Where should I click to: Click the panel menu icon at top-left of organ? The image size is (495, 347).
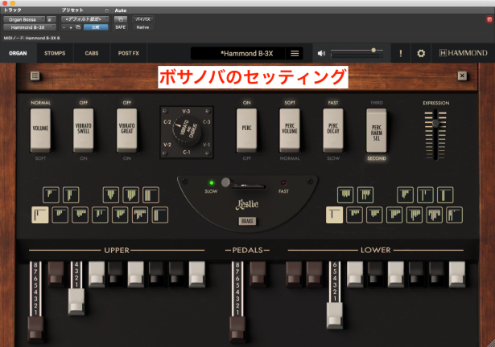pyautogui.click(x=35, y=77)
